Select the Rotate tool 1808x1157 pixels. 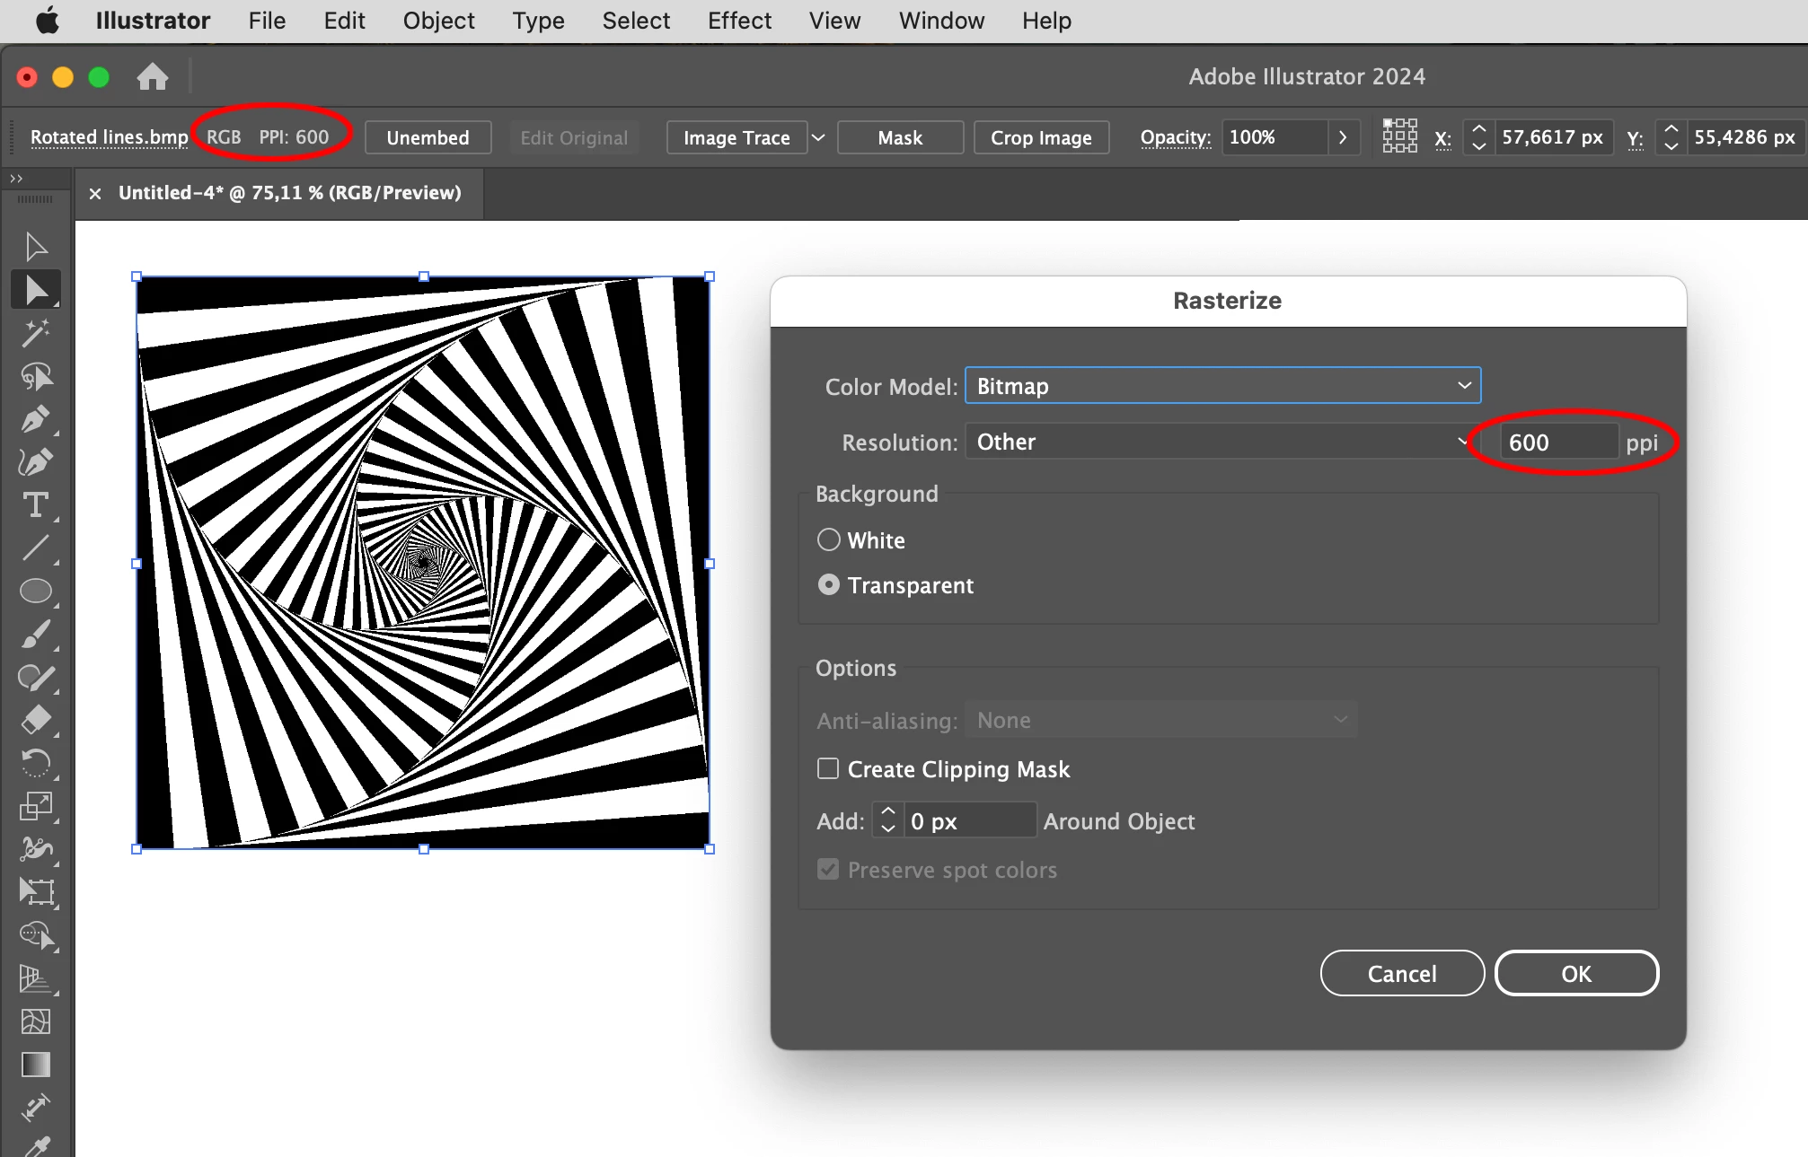(35, 763)
